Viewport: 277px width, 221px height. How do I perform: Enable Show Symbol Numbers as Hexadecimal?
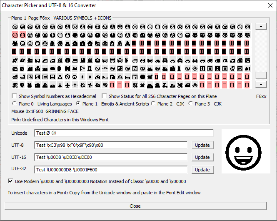(x=15, y=96)
